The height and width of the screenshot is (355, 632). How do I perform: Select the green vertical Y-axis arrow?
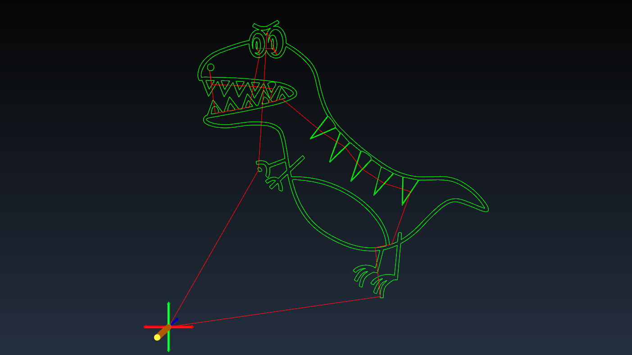tap(169, 310)
